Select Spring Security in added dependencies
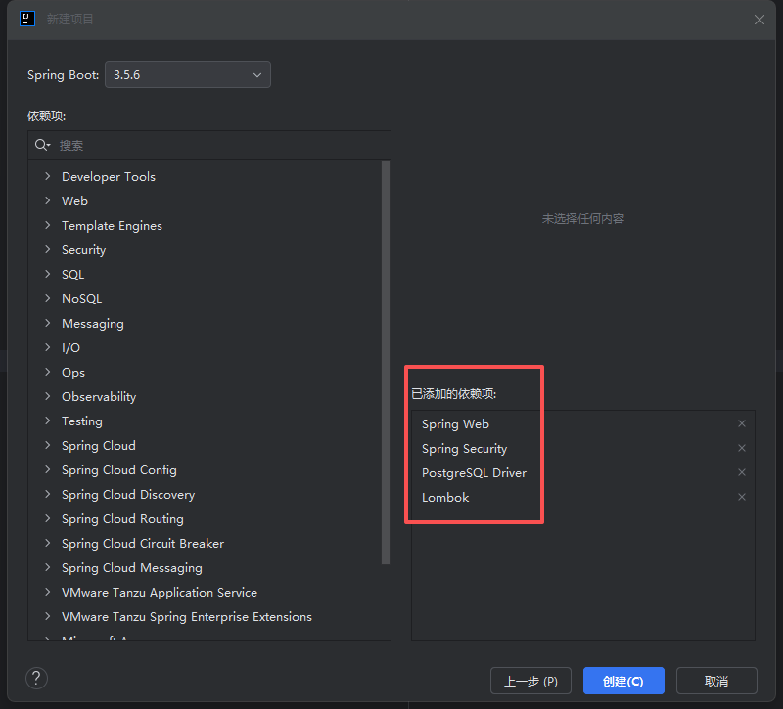 464,449
